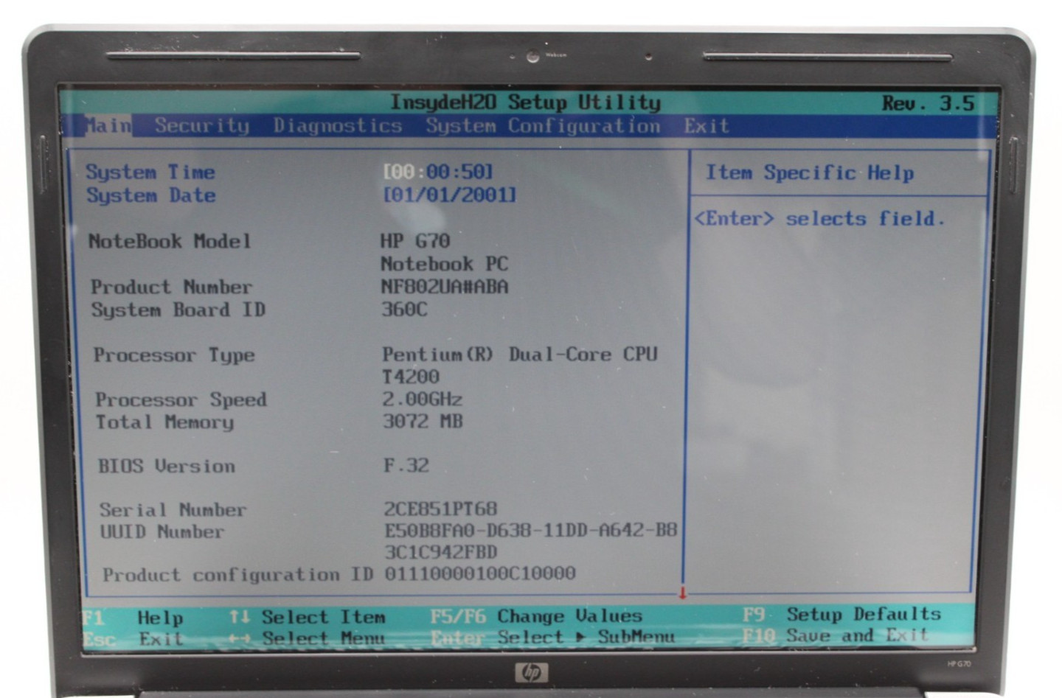Click the Item Specific Help heading
Image resolution: width=1062 pixels, height=698 pixels.
click(x=810, y=173)
